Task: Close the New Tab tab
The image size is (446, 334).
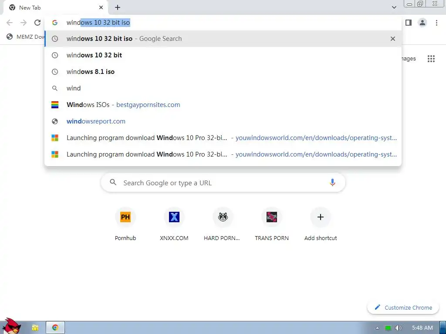Action: tap(101, 7)
